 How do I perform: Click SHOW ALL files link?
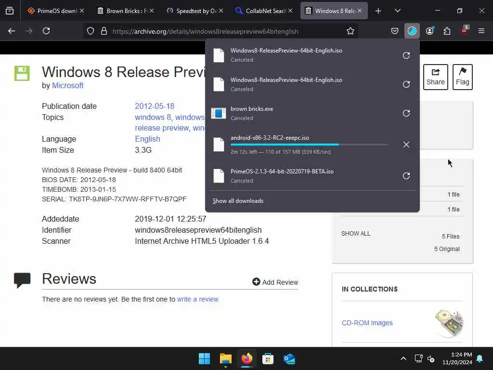[x=356, y=234]
